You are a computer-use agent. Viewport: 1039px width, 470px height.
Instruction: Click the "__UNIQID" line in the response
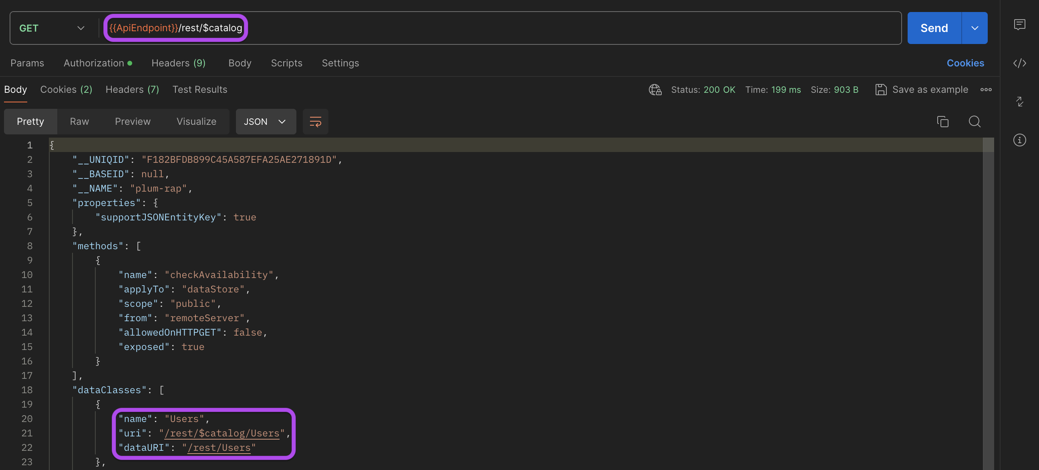tap(207, 160)
